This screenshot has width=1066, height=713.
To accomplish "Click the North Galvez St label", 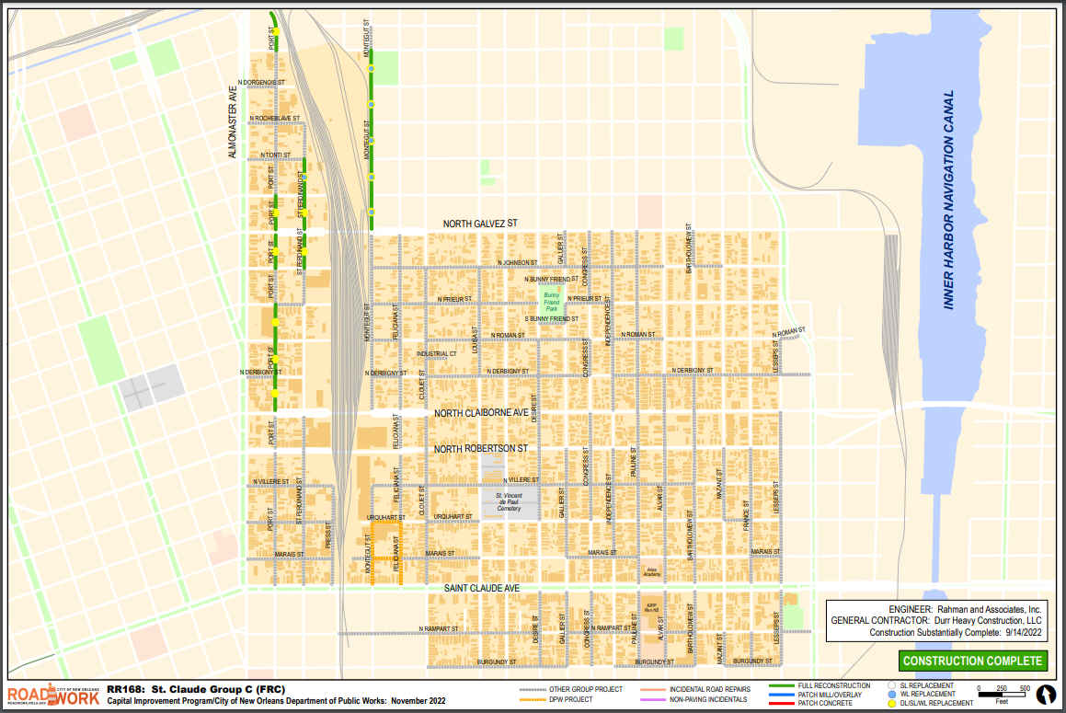I will click(x=480, y=224).
